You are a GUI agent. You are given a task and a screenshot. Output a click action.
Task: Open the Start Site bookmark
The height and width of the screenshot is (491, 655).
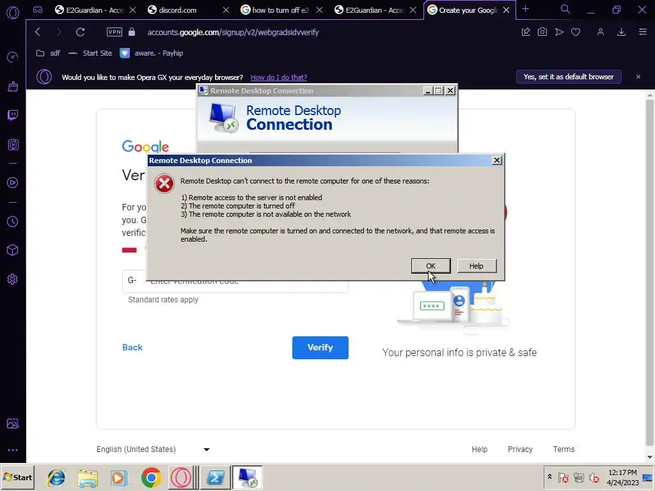click(x=90, y=53)
